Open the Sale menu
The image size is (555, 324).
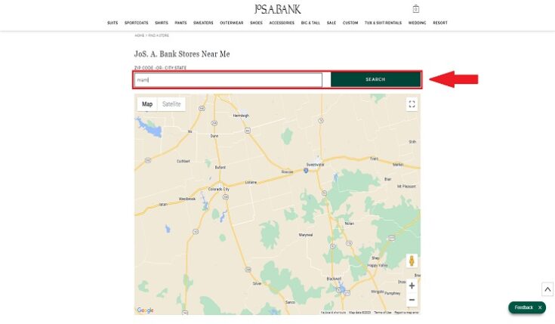(331, 23)
